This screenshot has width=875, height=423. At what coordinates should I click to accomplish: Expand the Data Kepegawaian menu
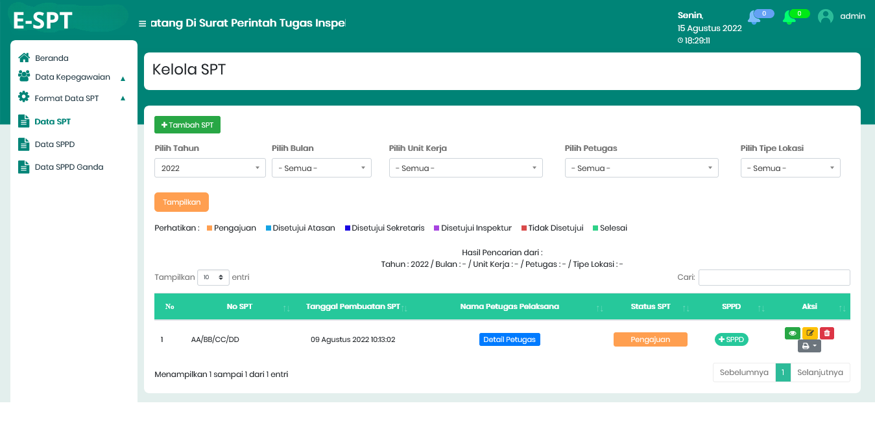[72, 77]
